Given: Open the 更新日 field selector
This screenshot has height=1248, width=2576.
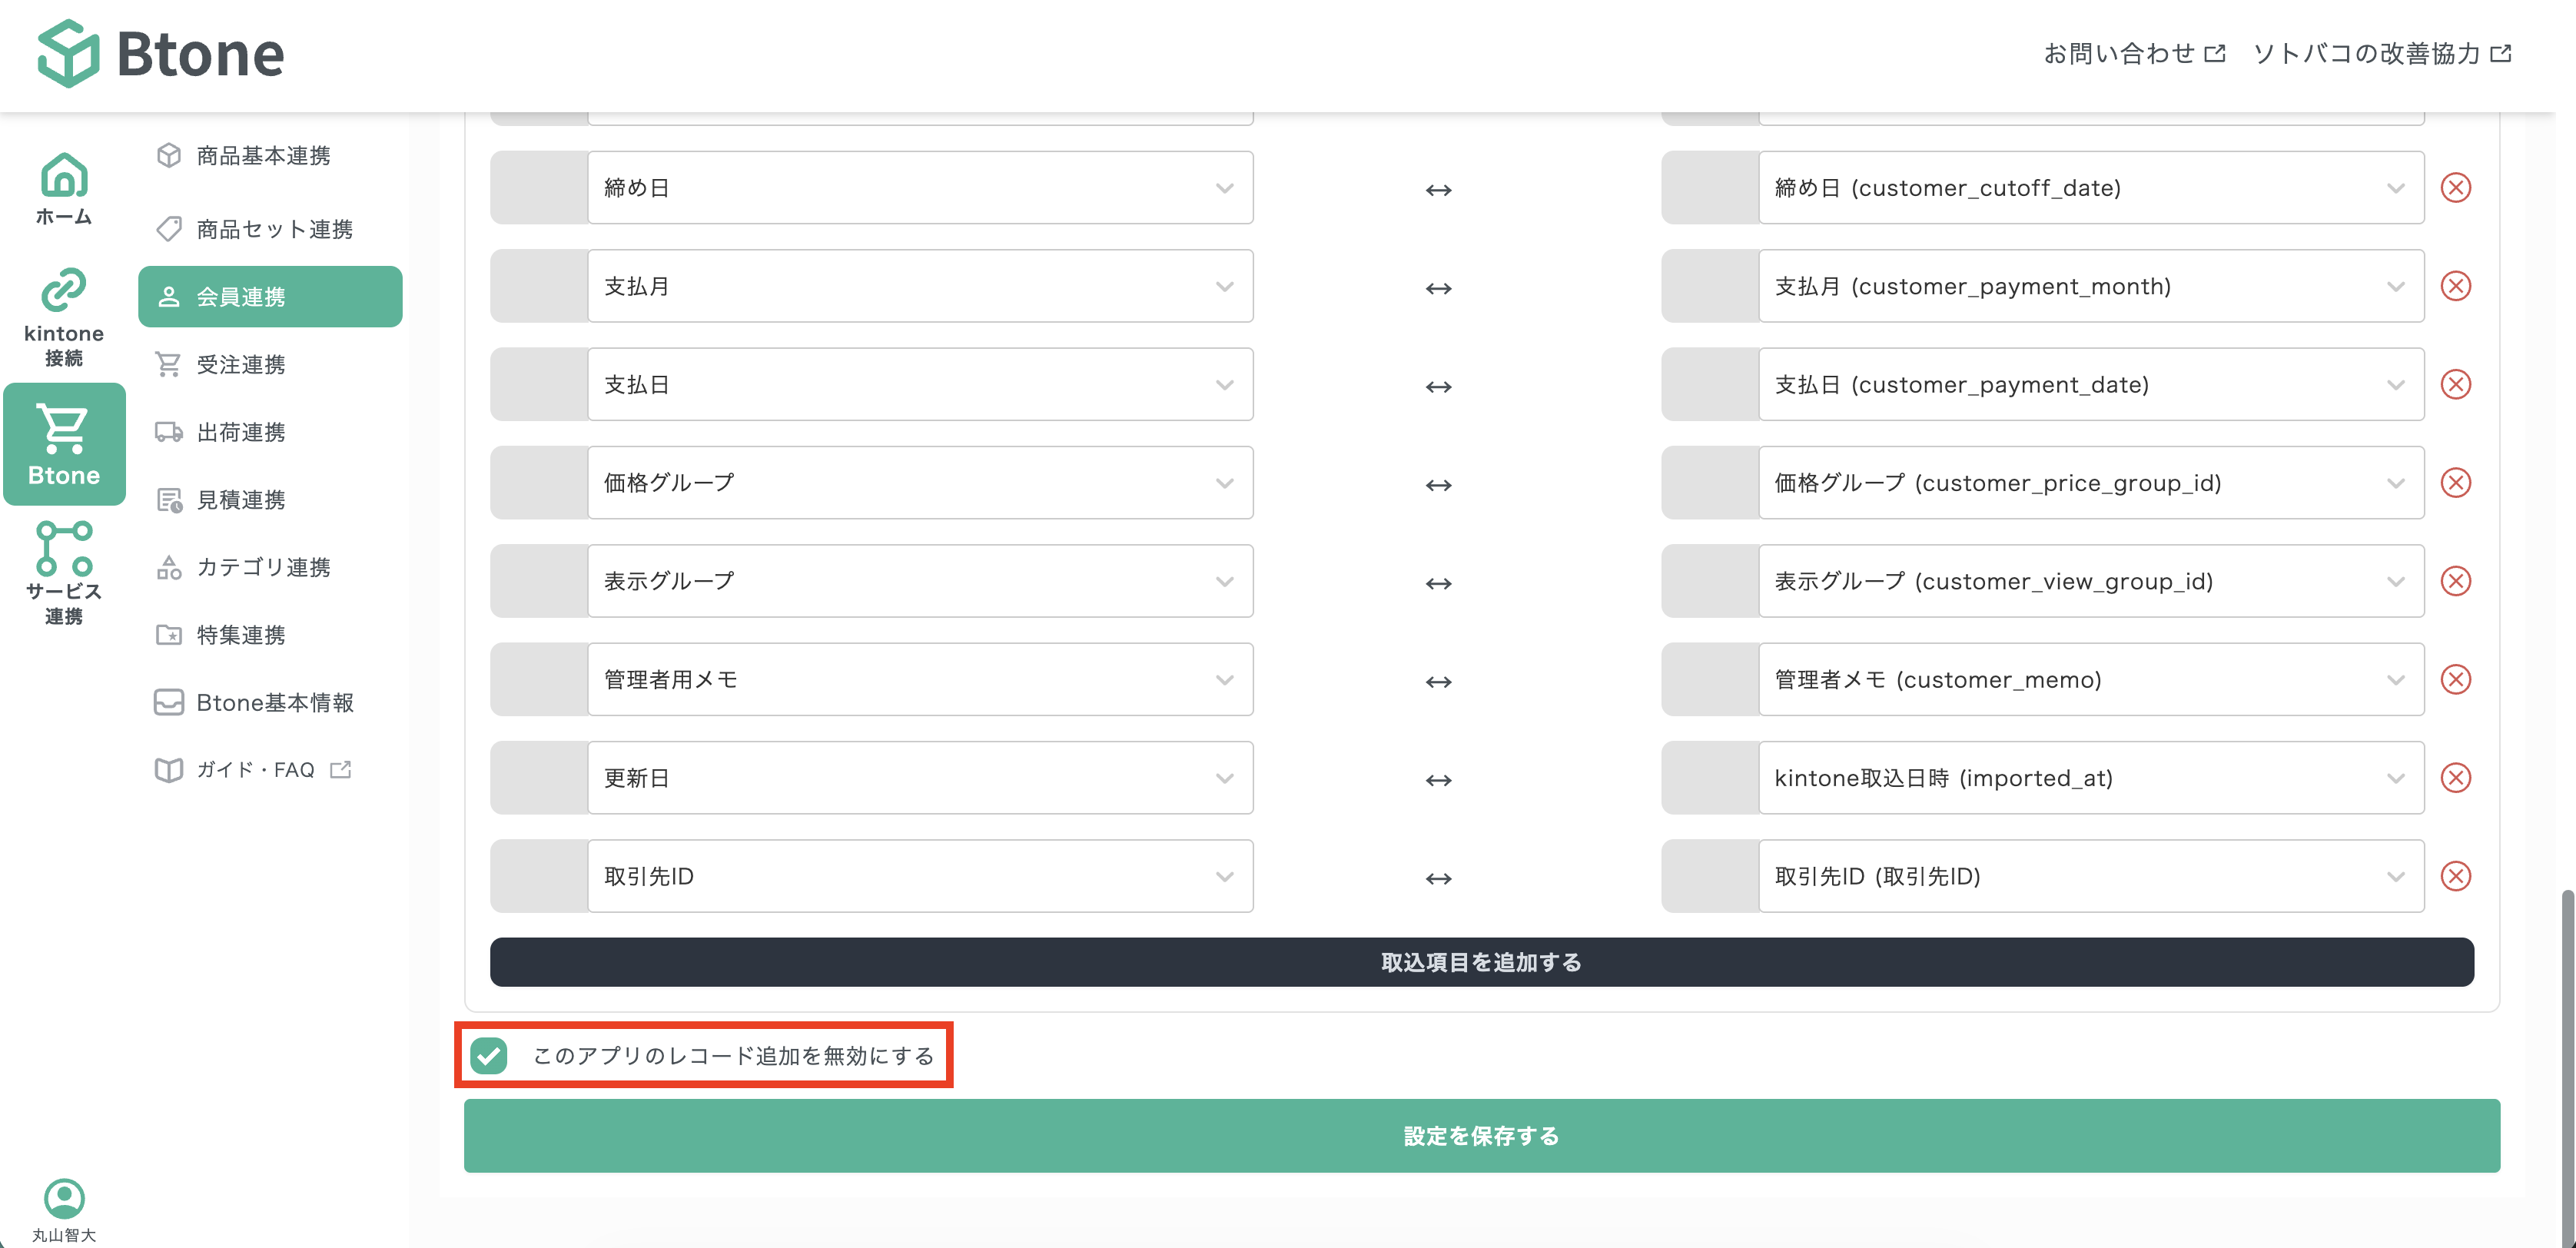Looking at the screenshot, I should coord(1224,778).
